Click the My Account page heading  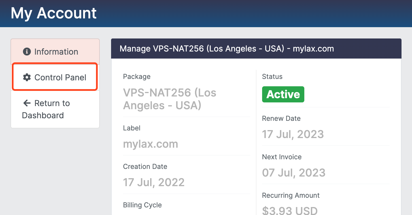click(x=54, y=13)
